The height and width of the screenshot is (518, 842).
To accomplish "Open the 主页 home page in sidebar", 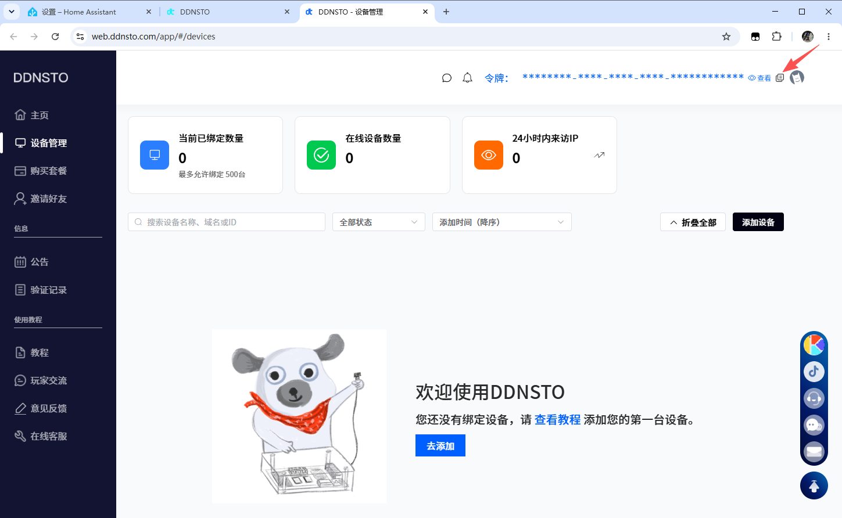I will click(32, 115).
